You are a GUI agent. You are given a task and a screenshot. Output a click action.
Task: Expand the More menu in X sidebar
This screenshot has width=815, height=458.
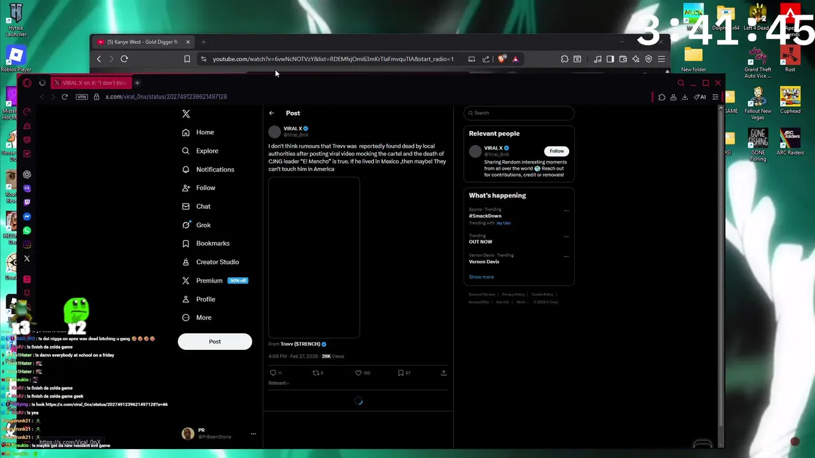[x=197, y=317]
